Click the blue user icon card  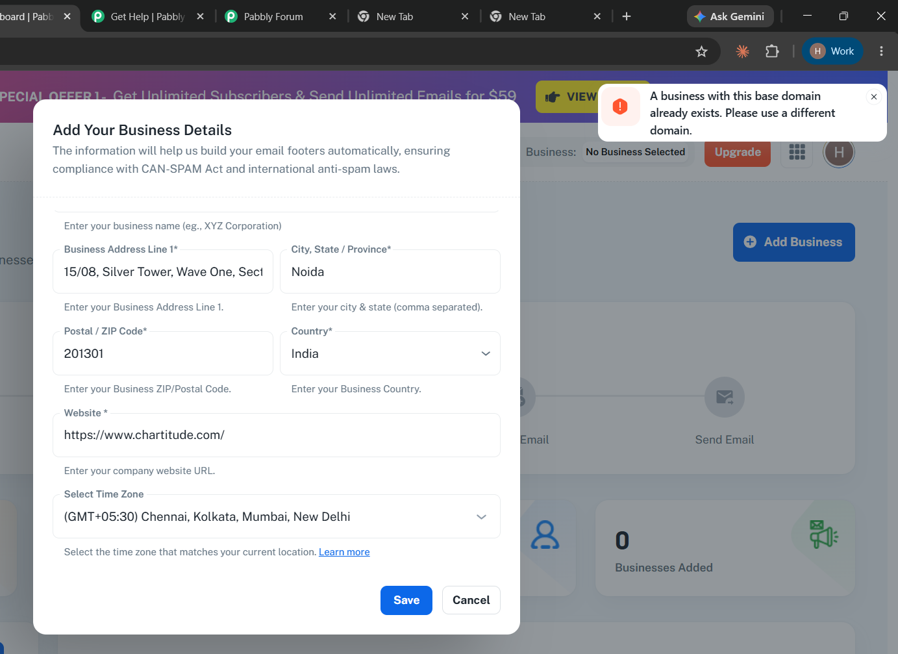(545, 535)
